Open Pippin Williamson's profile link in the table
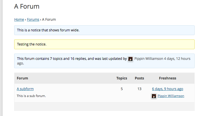The image size is (199, 116). pos(171,96)
